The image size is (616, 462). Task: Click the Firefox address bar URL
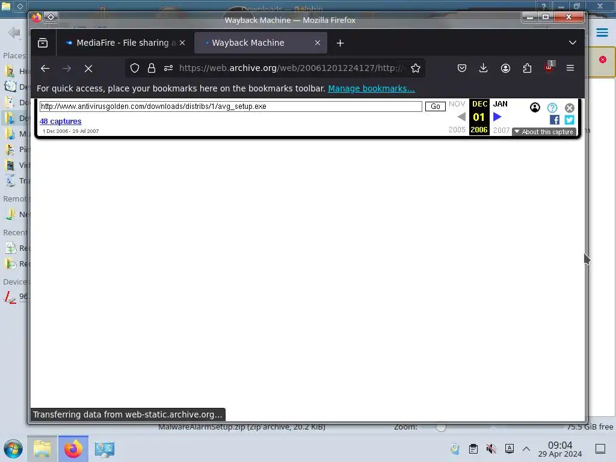coord(291,68)
